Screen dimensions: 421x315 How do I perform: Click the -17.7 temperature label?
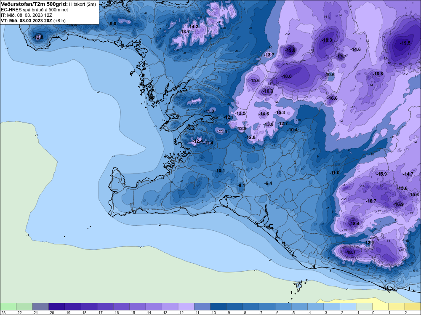coord(341,56)
